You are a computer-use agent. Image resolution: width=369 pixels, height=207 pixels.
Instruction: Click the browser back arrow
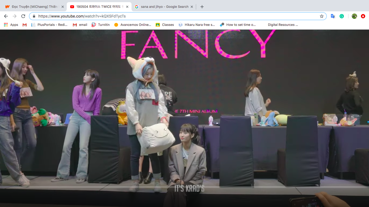click(x=6, y=16)
